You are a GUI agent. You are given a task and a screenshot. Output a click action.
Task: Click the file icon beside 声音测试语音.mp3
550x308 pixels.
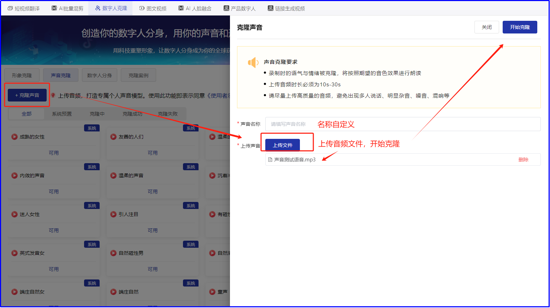tap(270, 159)
